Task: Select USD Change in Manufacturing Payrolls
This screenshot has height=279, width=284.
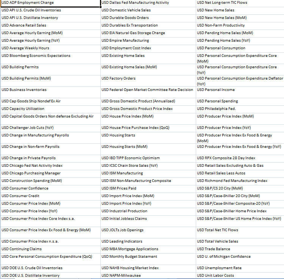Action: pyautogui.click(x=50, y=138)
